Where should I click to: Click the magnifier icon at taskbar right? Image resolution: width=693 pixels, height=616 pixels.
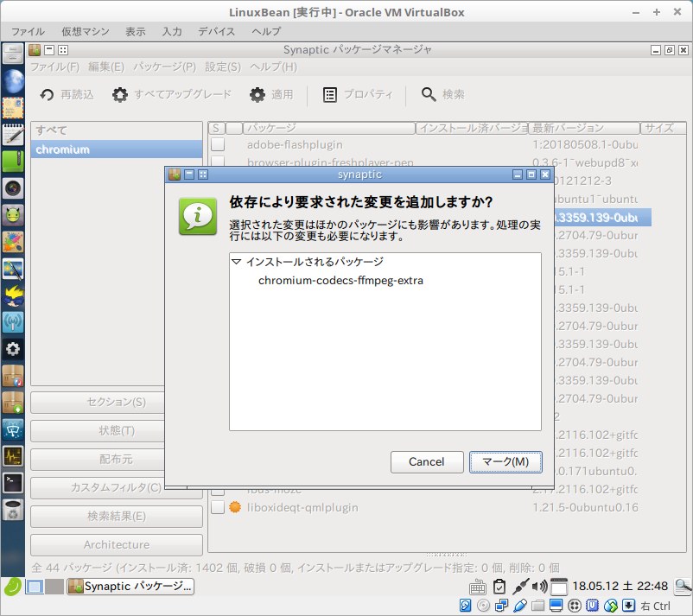683,587
